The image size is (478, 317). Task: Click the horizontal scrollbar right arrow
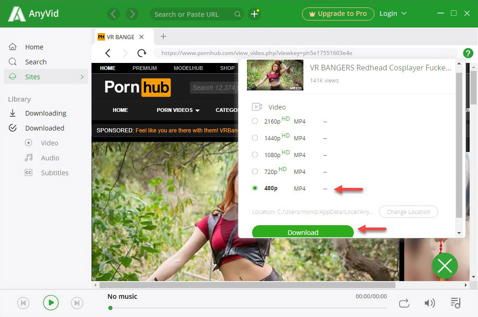click(465, 285)
